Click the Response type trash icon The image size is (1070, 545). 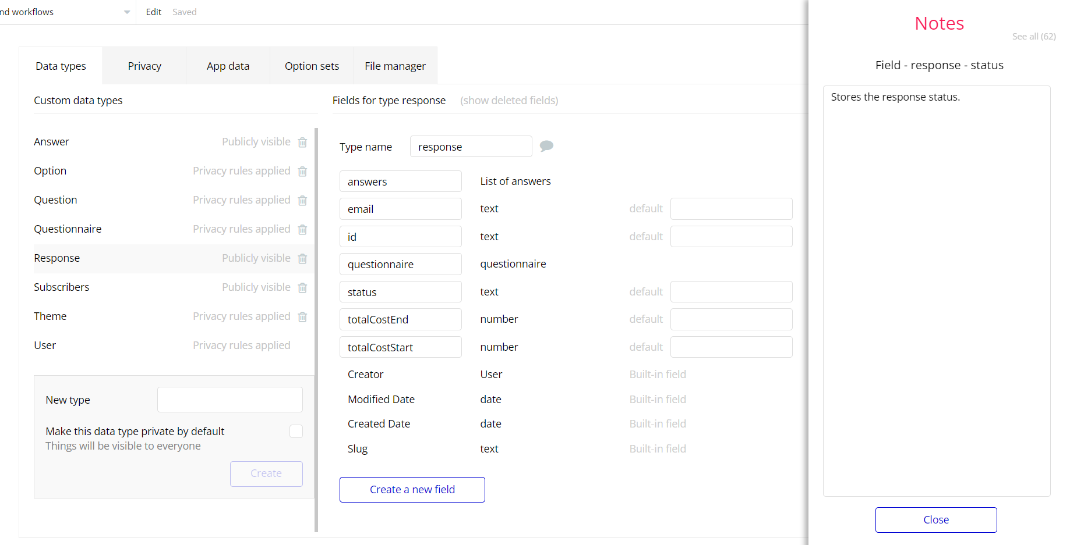[302, 259]
